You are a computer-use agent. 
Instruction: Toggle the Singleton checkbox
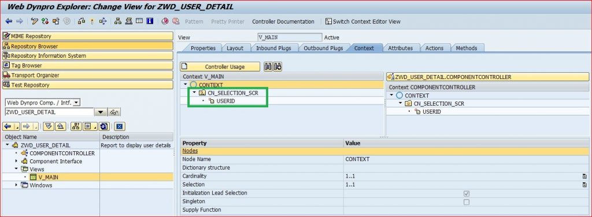(467, 202)
